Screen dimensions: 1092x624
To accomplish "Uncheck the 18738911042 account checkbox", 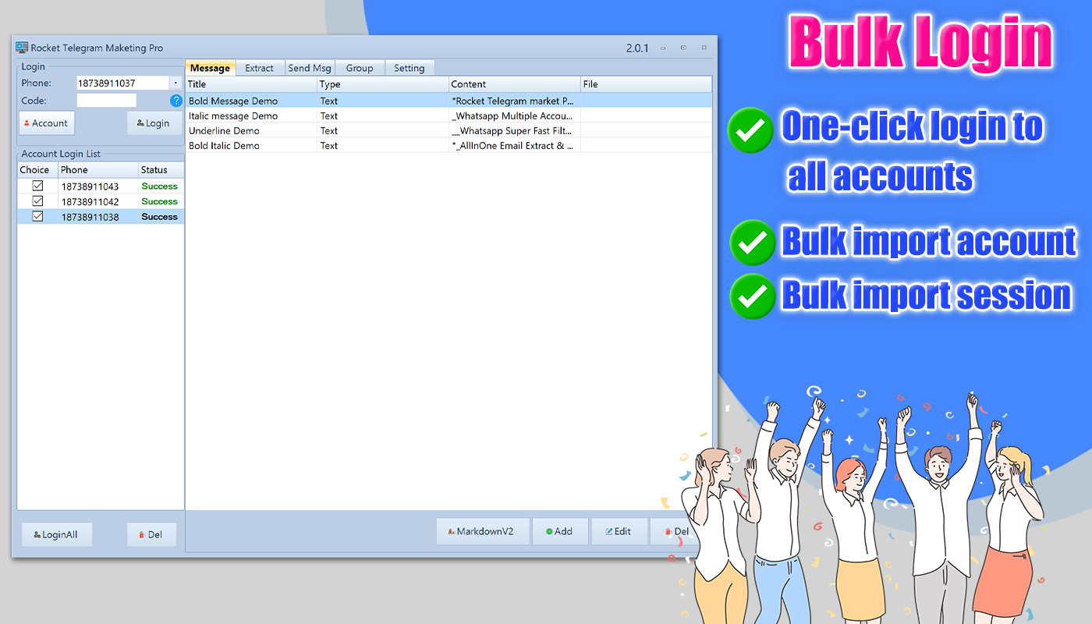I will 37,200.
